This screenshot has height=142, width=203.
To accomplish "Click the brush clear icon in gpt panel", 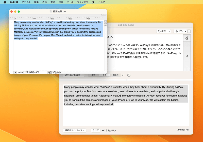I will pyautogui.click(x=187, y=38).
